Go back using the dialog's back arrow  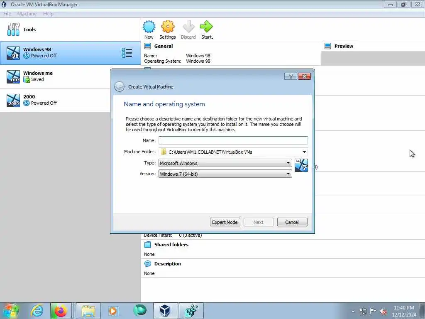[119, 87]
